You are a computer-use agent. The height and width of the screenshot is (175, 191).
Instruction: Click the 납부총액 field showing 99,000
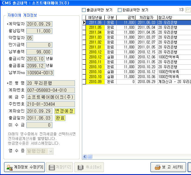pyautogui.click(x=39, y=52)
